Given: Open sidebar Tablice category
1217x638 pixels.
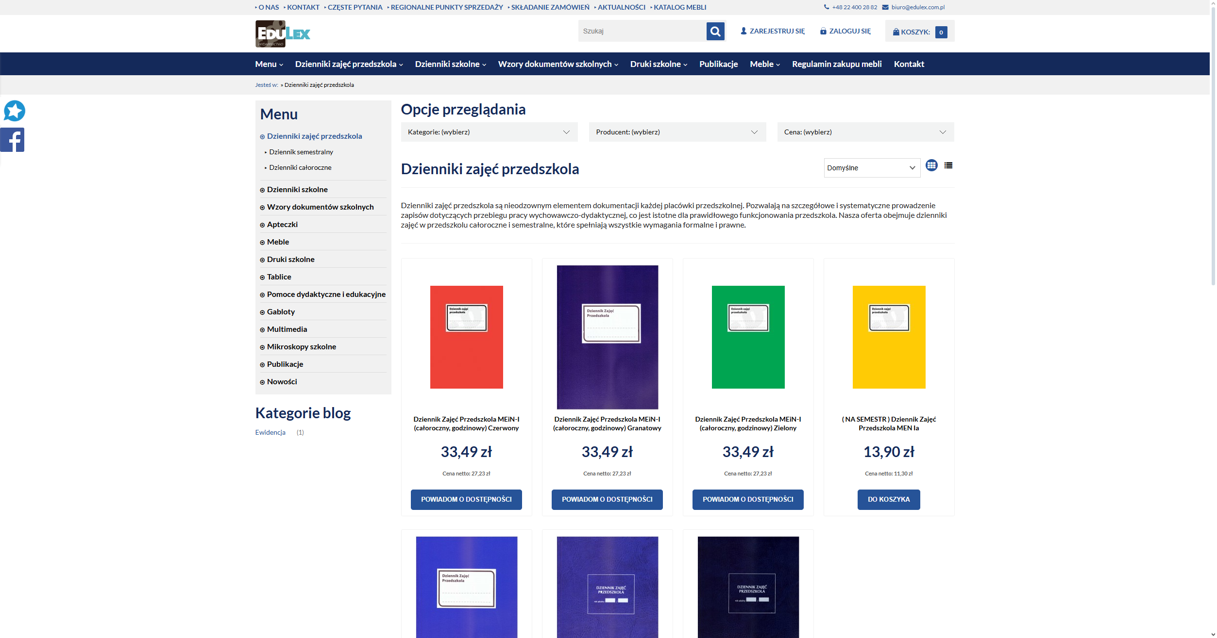Looking at the screenshot, I should 279,277.
